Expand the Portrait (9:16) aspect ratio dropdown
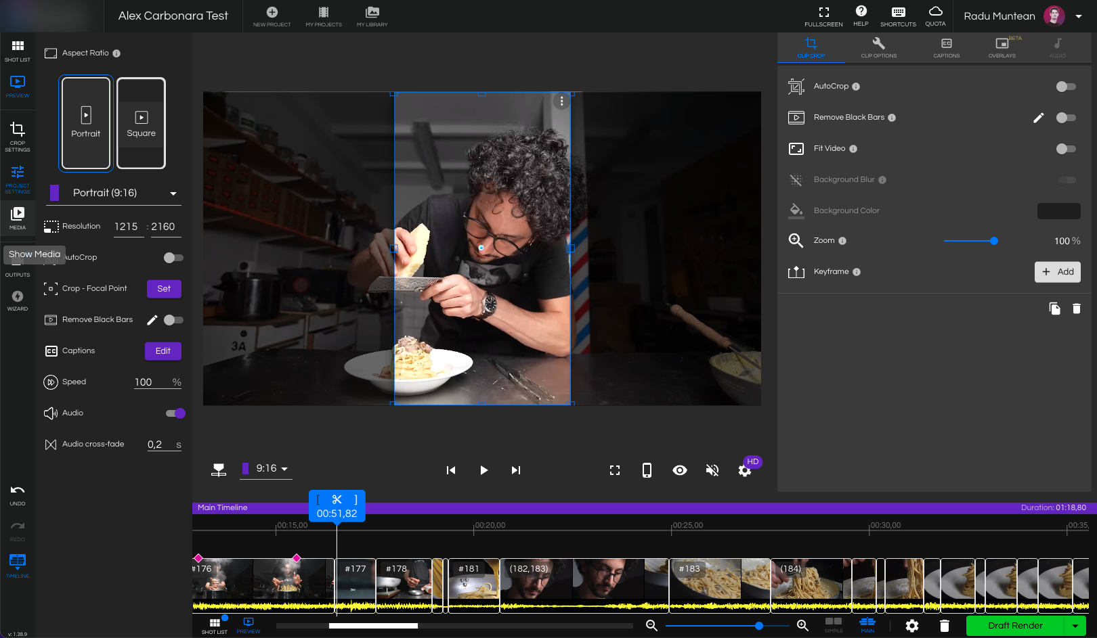Image resolution: width=1097 pixels, height=638 pixels. point(173,193)
